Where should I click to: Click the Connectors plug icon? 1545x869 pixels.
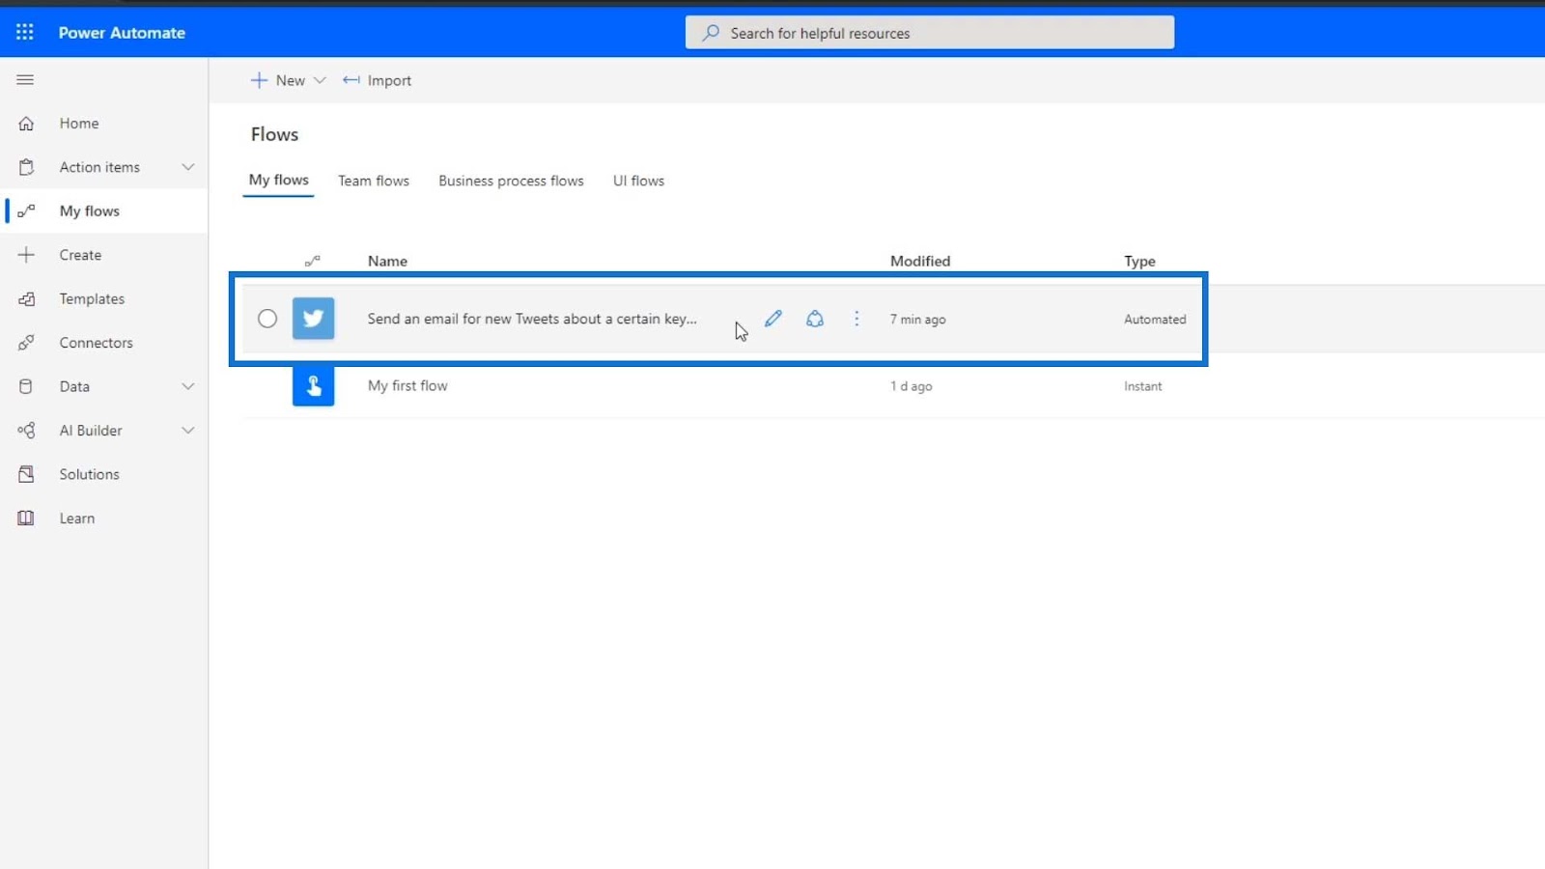click(x=26, y=343)
